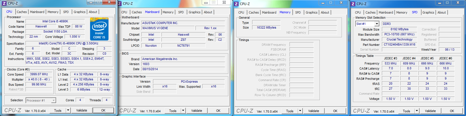
Task: Open Graphics tab in Memory window
Action: tap(312, 12)
